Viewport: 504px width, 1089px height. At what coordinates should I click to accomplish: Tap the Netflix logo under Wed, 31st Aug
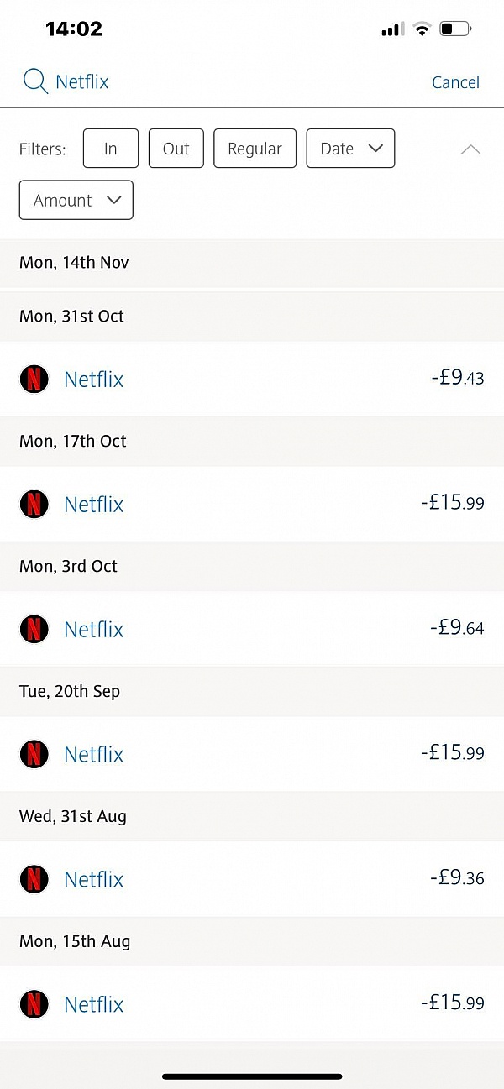pyautogui.click(x=34, y=879)
